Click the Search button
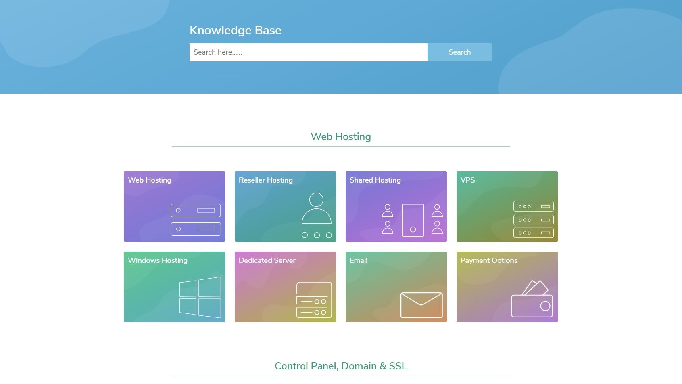Image resolution: width=682 pixels, height=384 pixels. pos(460,52)
